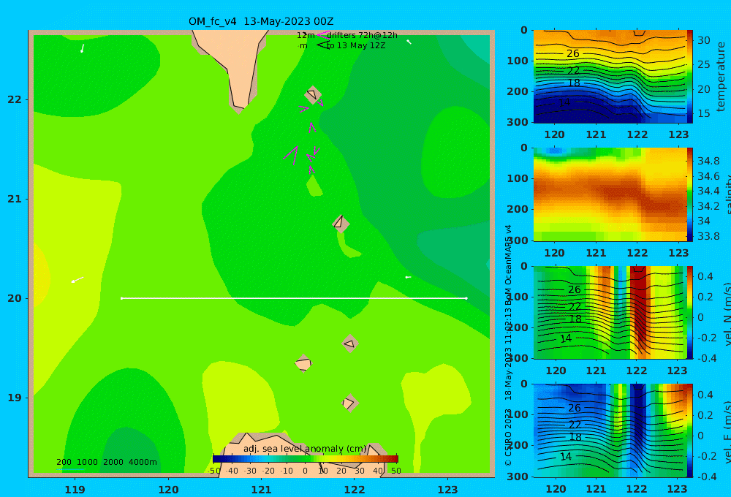
Task: Click the 'drifters 72h@12h' legend text
Action: pyautogui.click(x=363, y=35)
